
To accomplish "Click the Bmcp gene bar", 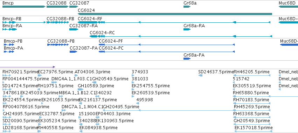I will tap(24, 7).
